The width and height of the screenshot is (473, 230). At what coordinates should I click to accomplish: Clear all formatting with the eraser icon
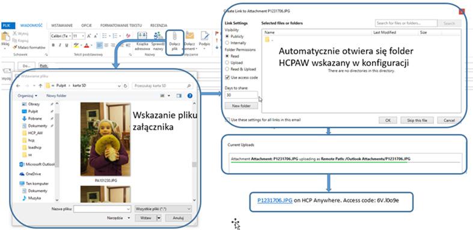point(127,36)
